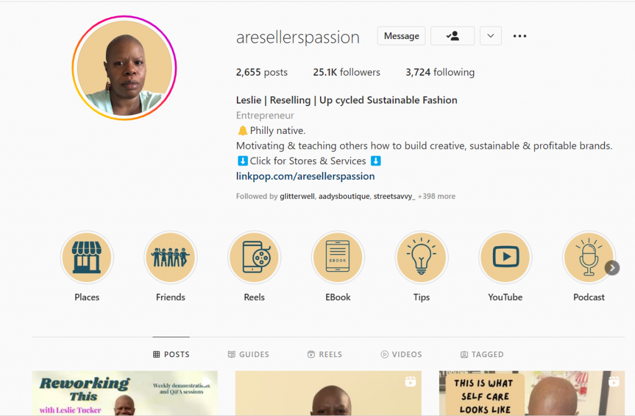The height and width of the screenshot is (416, 635).
Task: Switch to the Reels tab
Action: pos(325,355)
